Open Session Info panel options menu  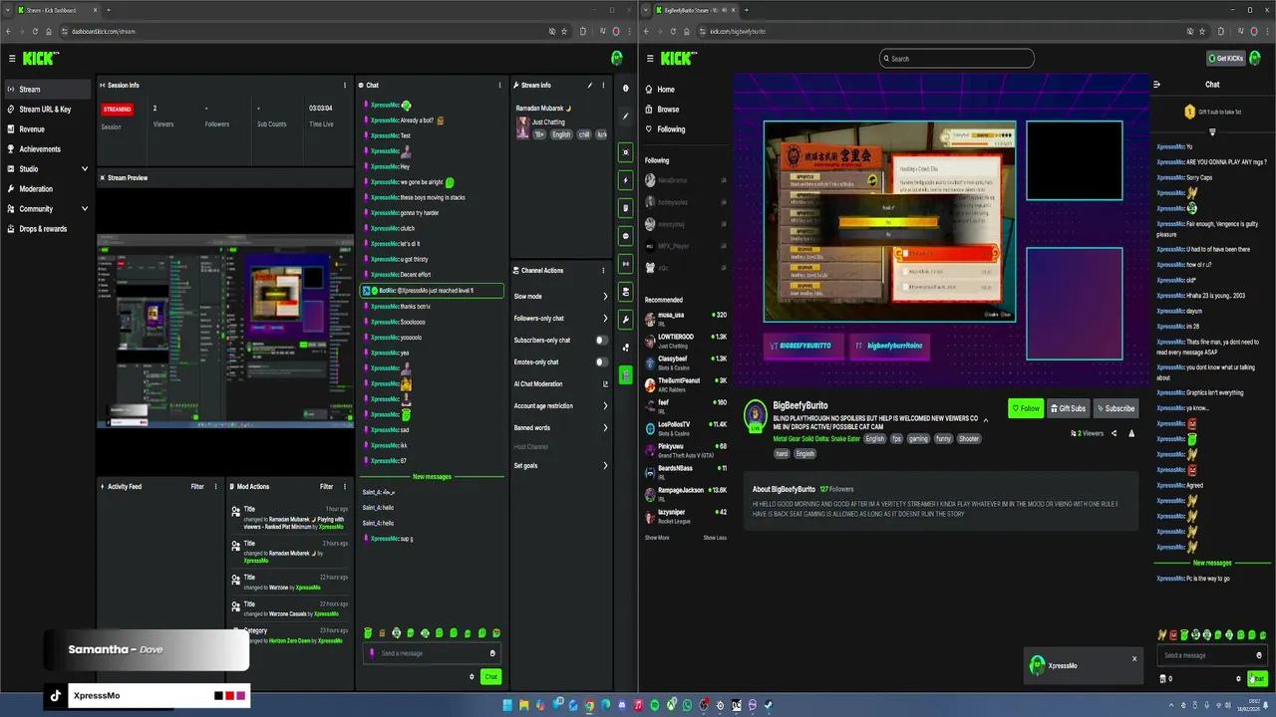click(x=345, y=86)
